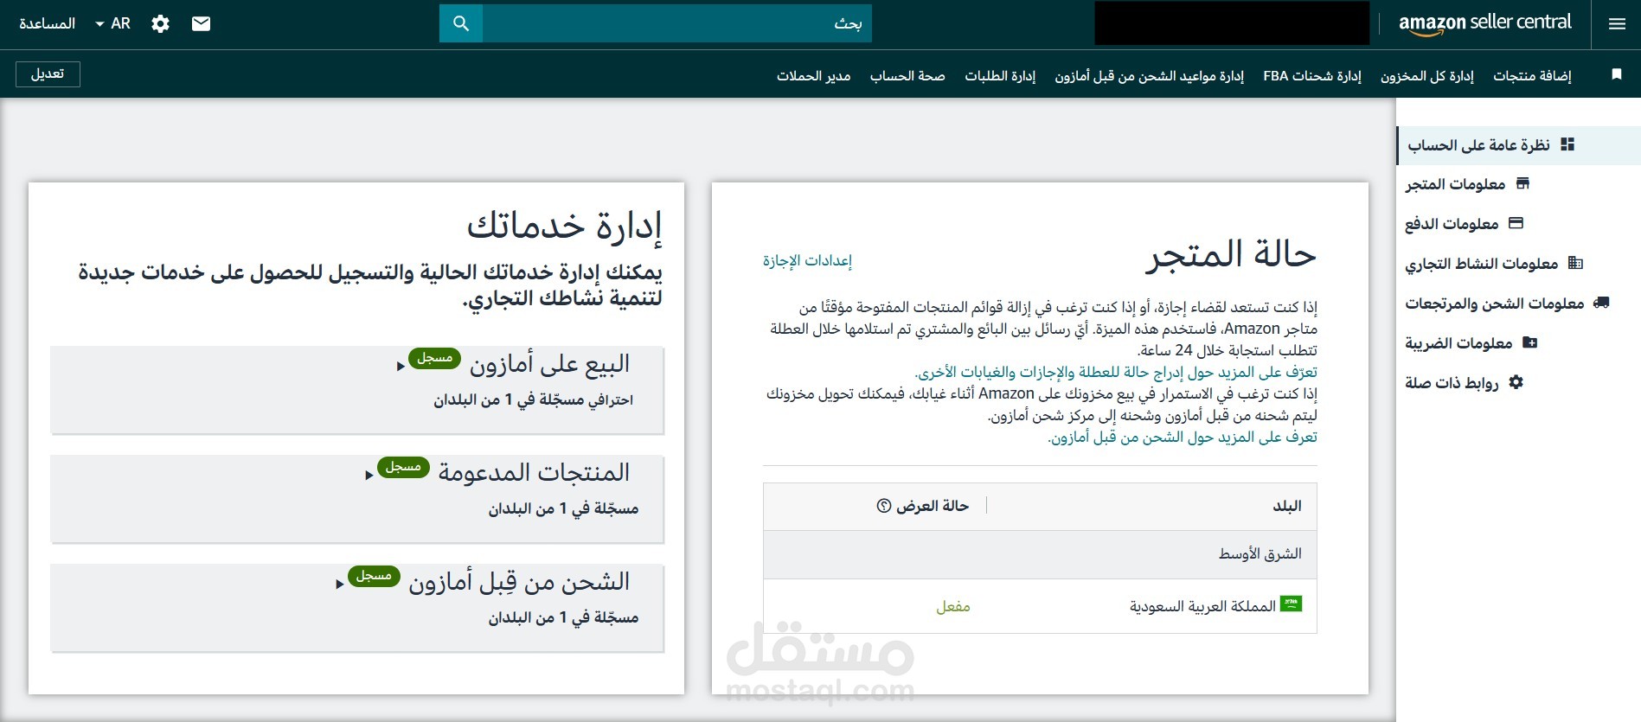This screenshot has width=1641, height=722.
Task: Open إدارة شحنات FBA menu item
Action: 1312,76
